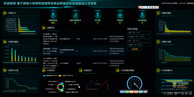Click the pie label 80072228364
The image size is (194, 97).
(x=52, y=81)
